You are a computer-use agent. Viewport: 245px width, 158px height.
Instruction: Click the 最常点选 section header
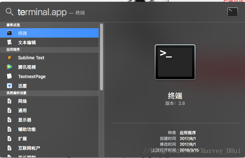pyautogui.click(x=49, y=25)
